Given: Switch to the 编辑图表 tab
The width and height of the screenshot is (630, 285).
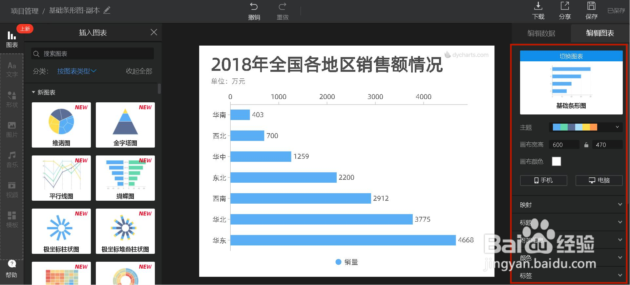Looking at the screenshot, I should [x=600, y=33].
